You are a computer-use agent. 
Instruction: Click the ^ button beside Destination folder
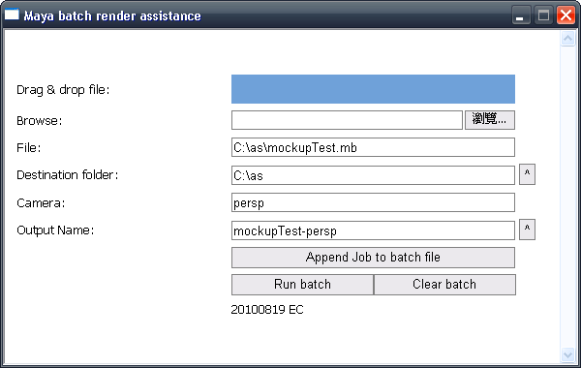click(x=527, y=174)
